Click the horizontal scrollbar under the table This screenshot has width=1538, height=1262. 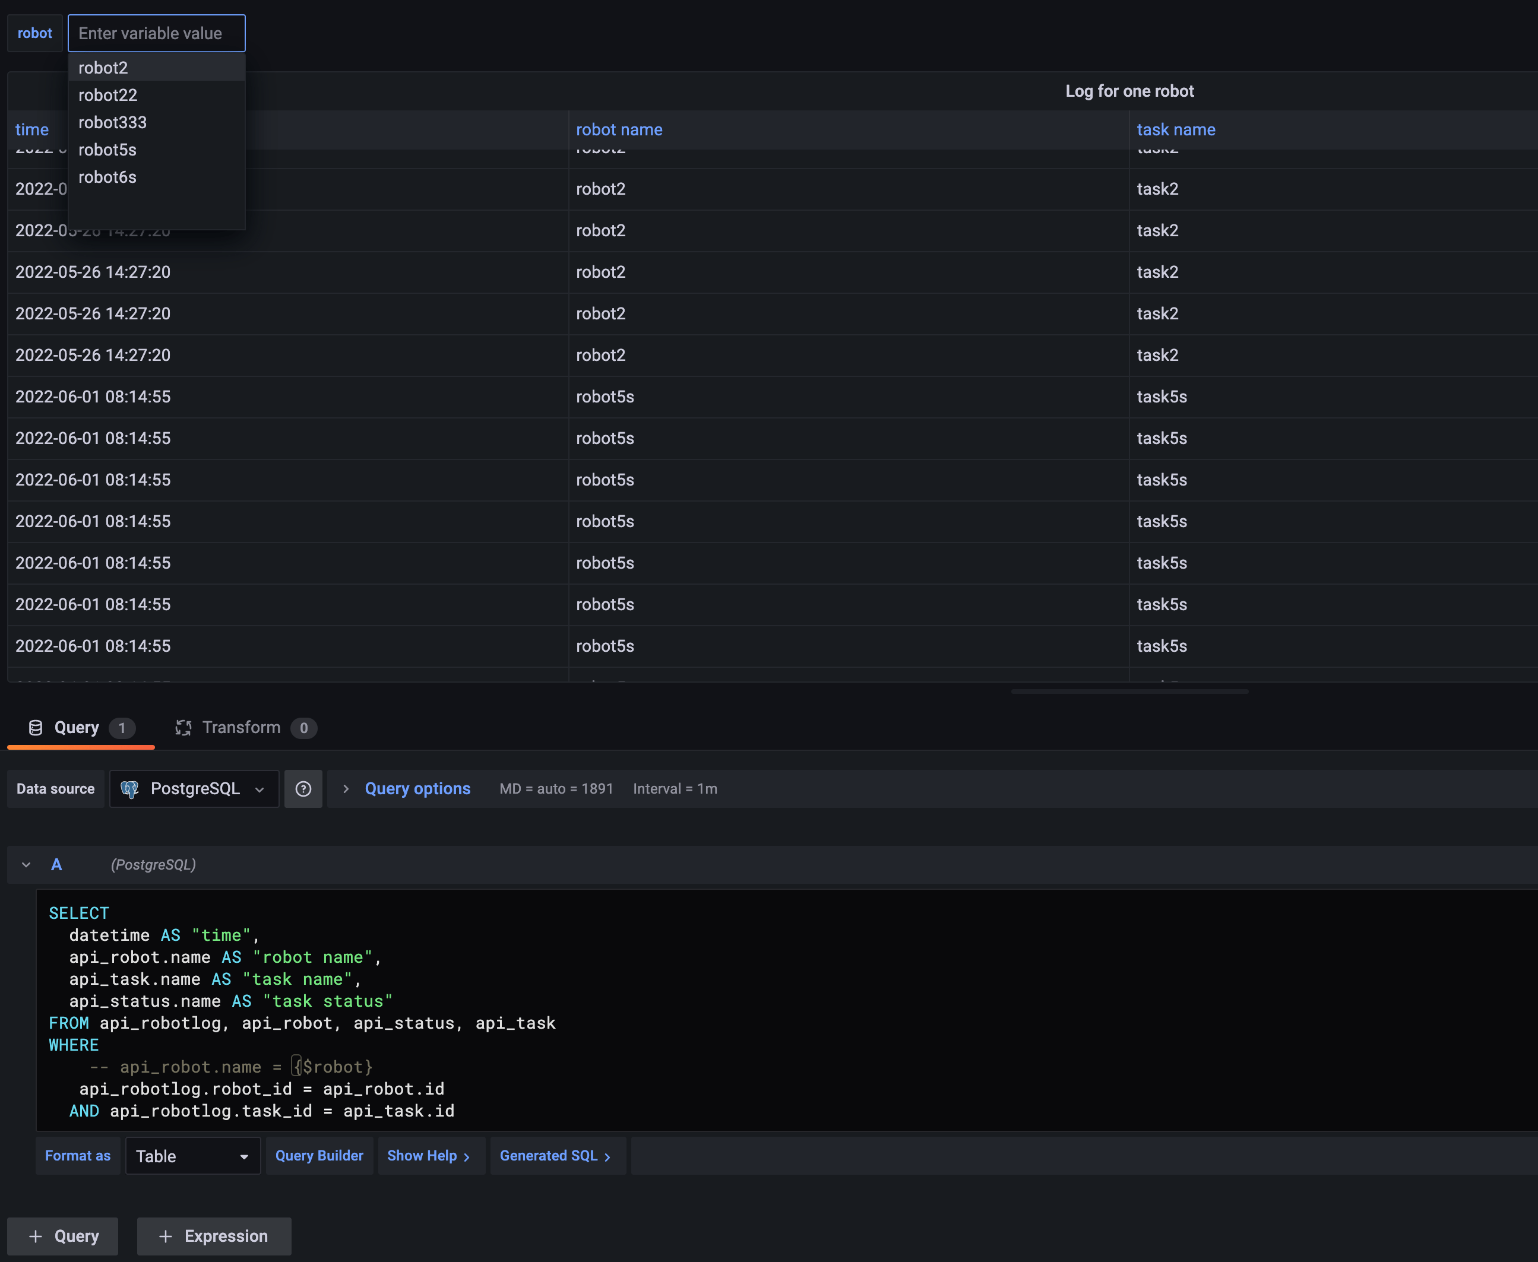(1129, 692)
